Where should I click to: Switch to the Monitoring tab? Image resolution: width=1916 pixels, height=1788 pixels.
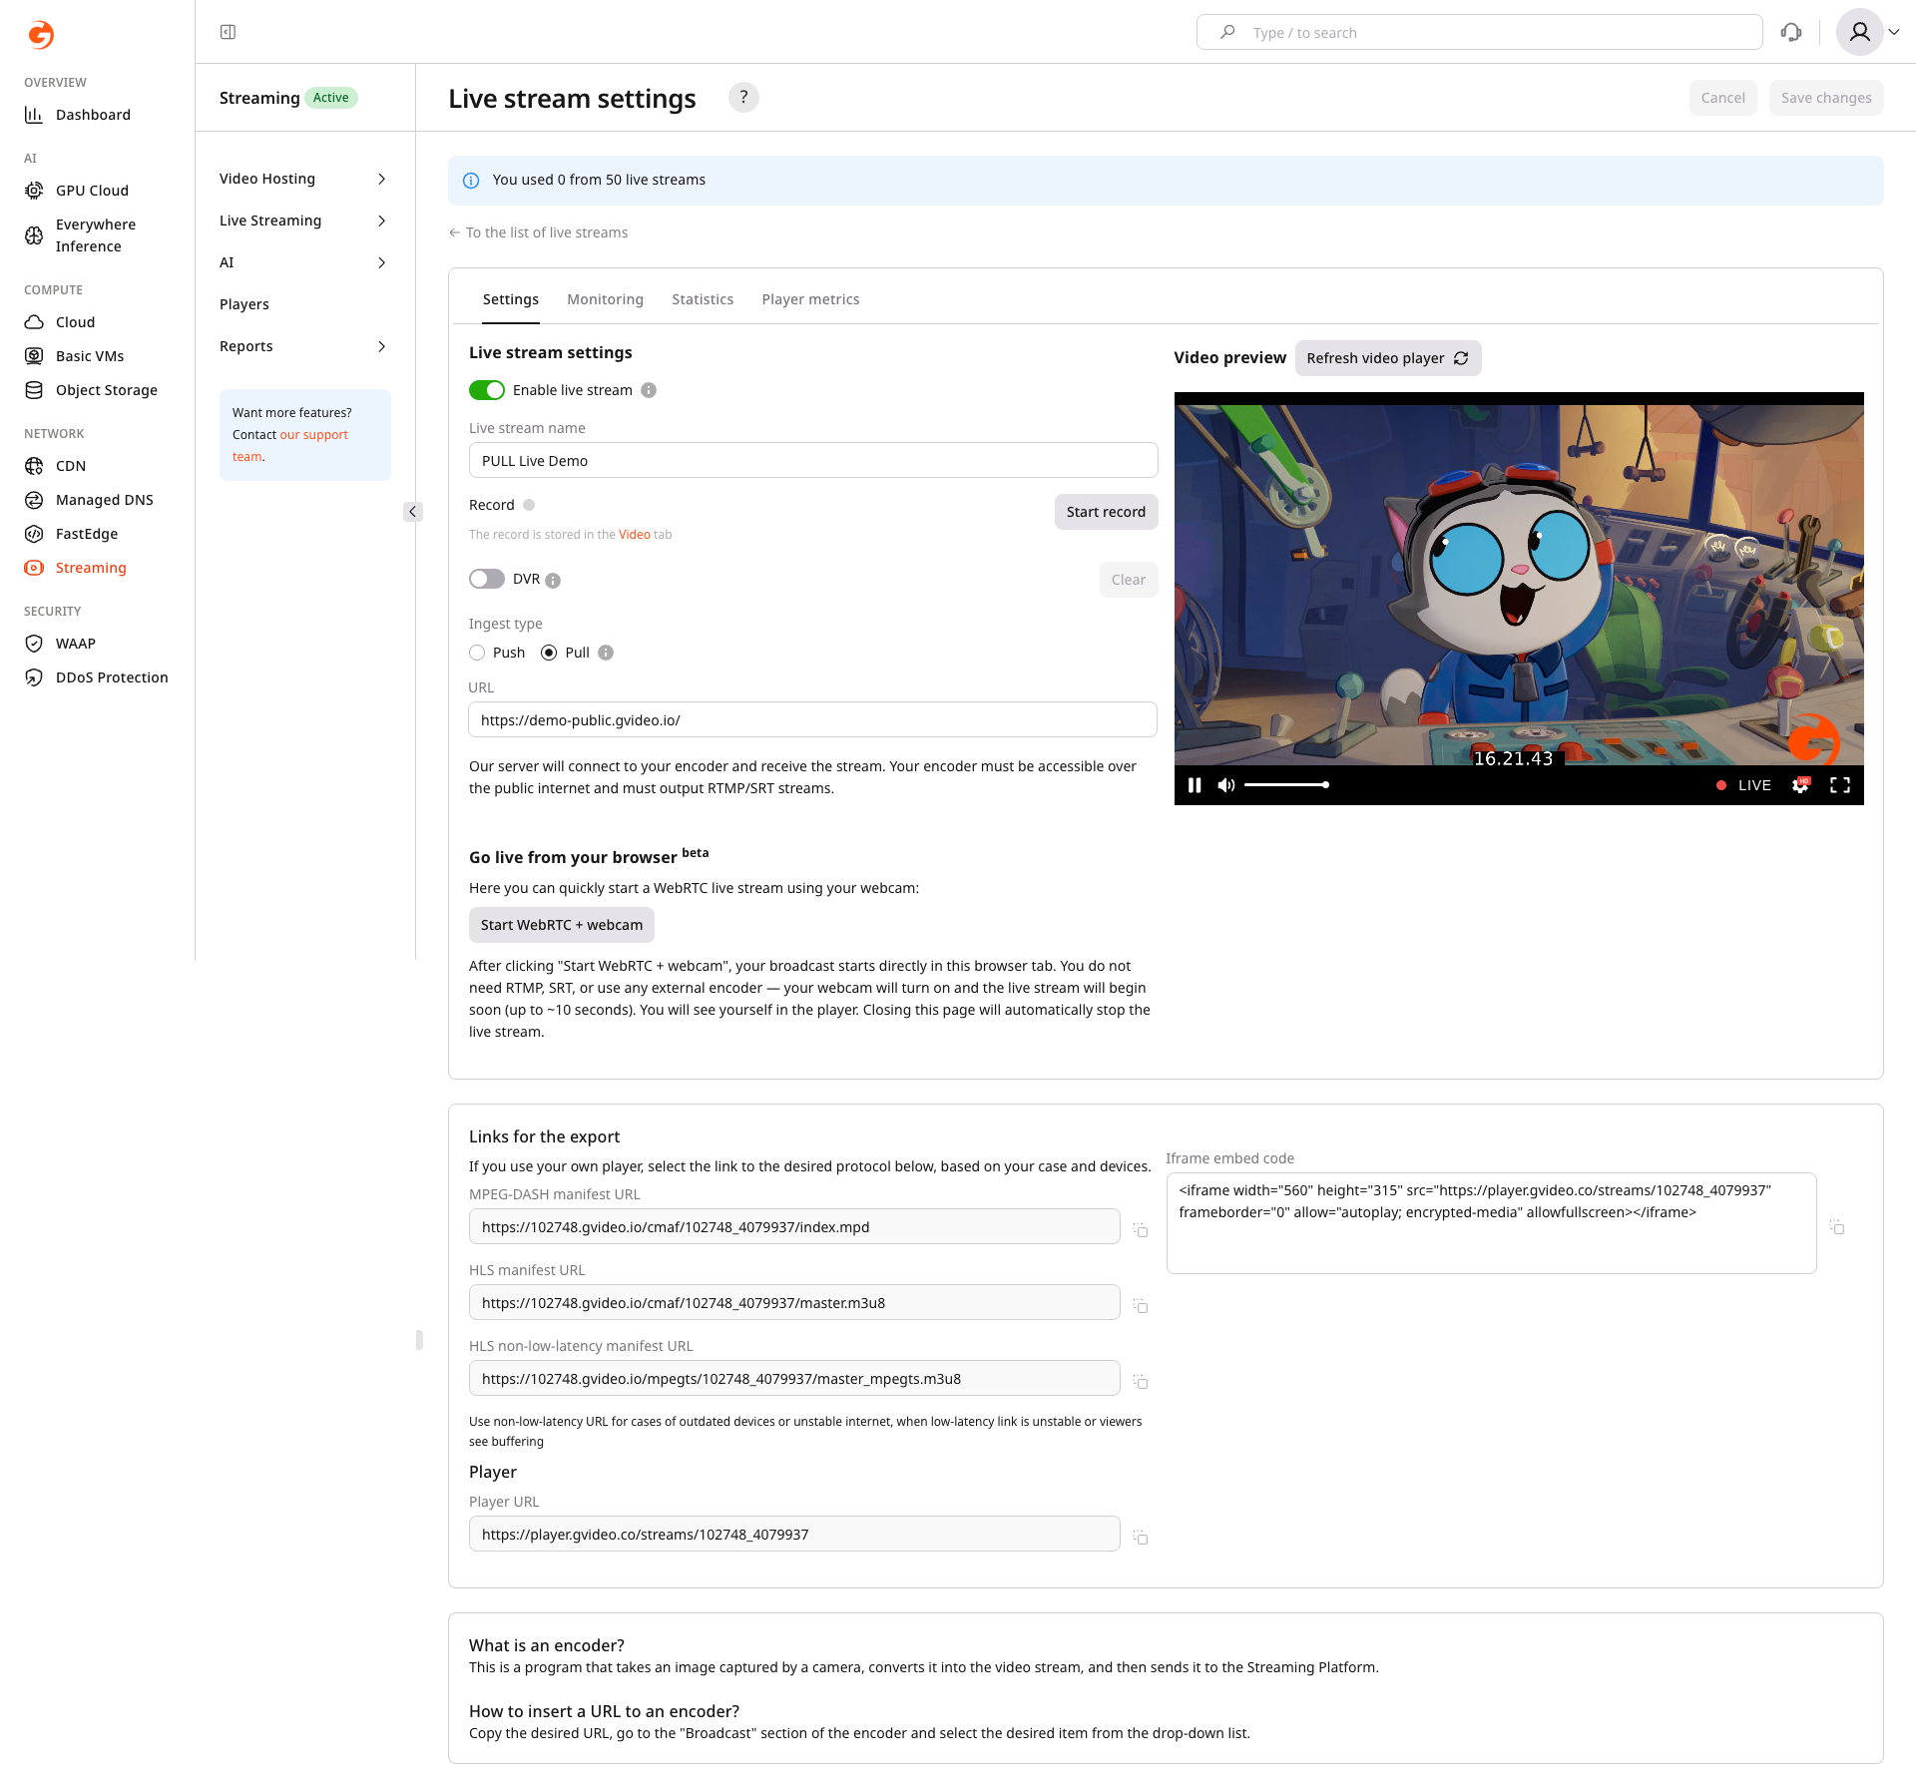pos(605,299)
